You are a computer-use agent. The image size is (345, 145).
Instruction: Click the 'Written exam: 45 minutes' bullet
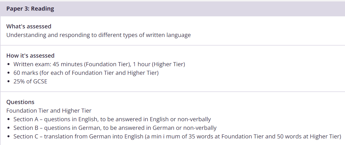pos(99,64)
